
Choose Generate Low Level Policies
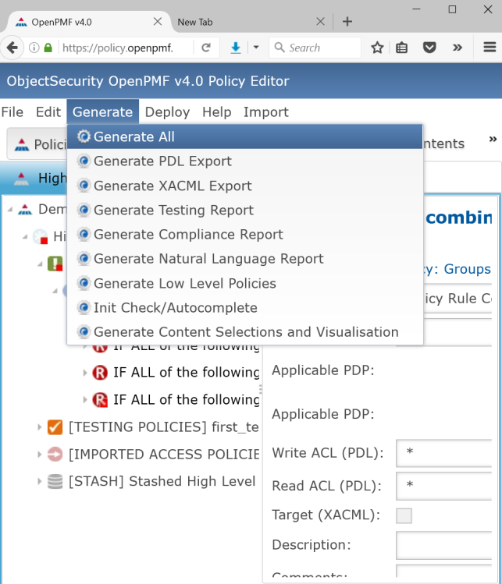pyautogui.click(x=245, y=284)
